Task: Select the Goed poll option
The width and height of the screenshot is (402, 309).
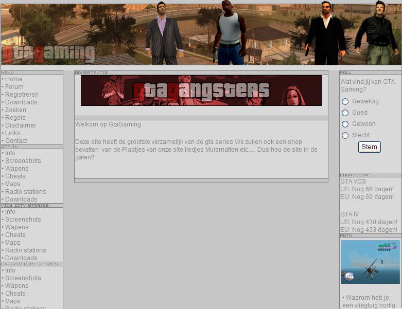Action: pos(345,113)
